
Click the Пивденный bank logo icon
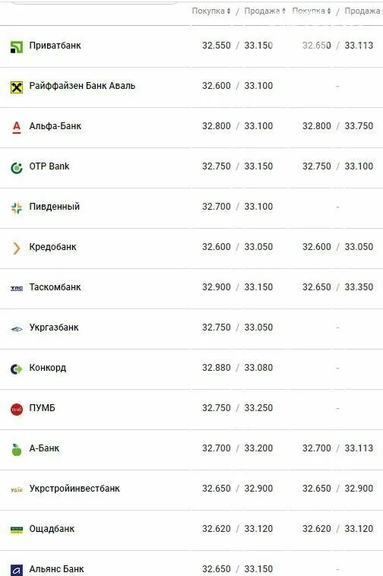click(17, 208)
